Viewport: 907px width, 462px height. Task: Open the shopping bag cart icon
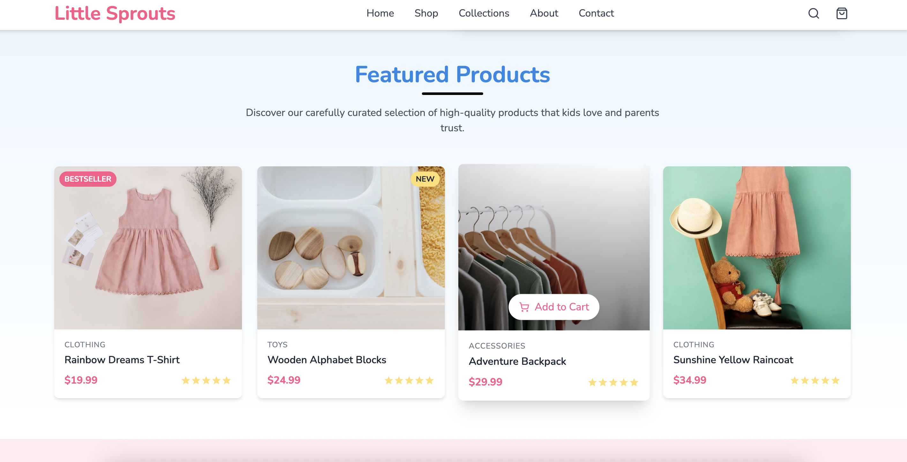click(842, 13)
